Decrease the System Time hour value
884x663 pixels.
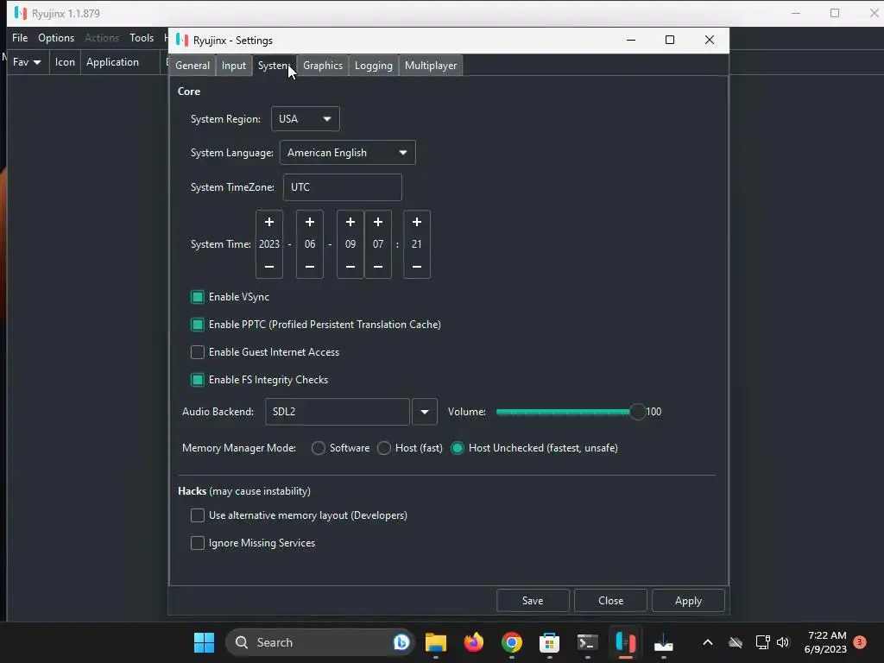click(x=378, y=267)
